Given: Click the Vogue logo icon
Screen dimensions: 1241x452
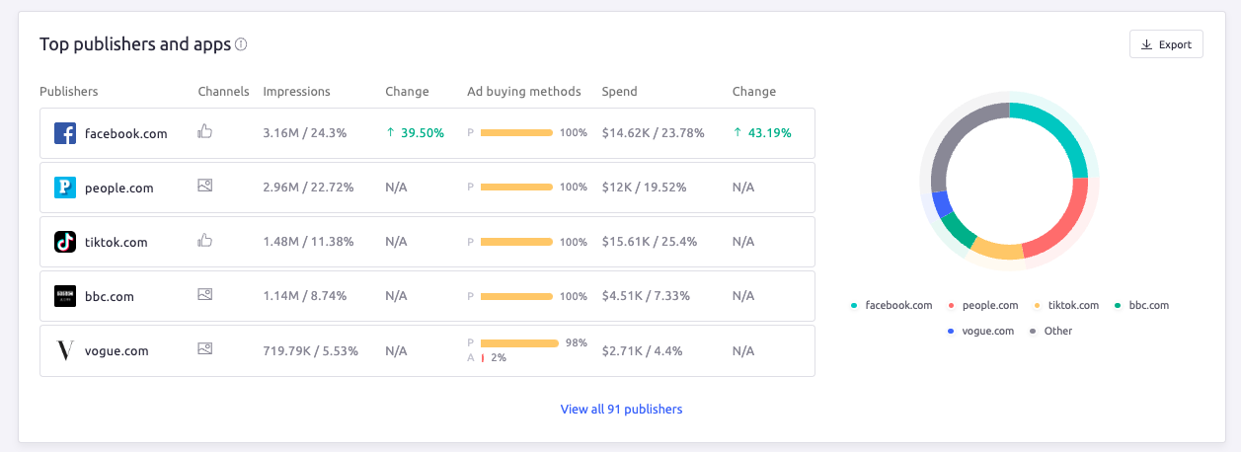Looking at the screenshot, I should point(65,350).
